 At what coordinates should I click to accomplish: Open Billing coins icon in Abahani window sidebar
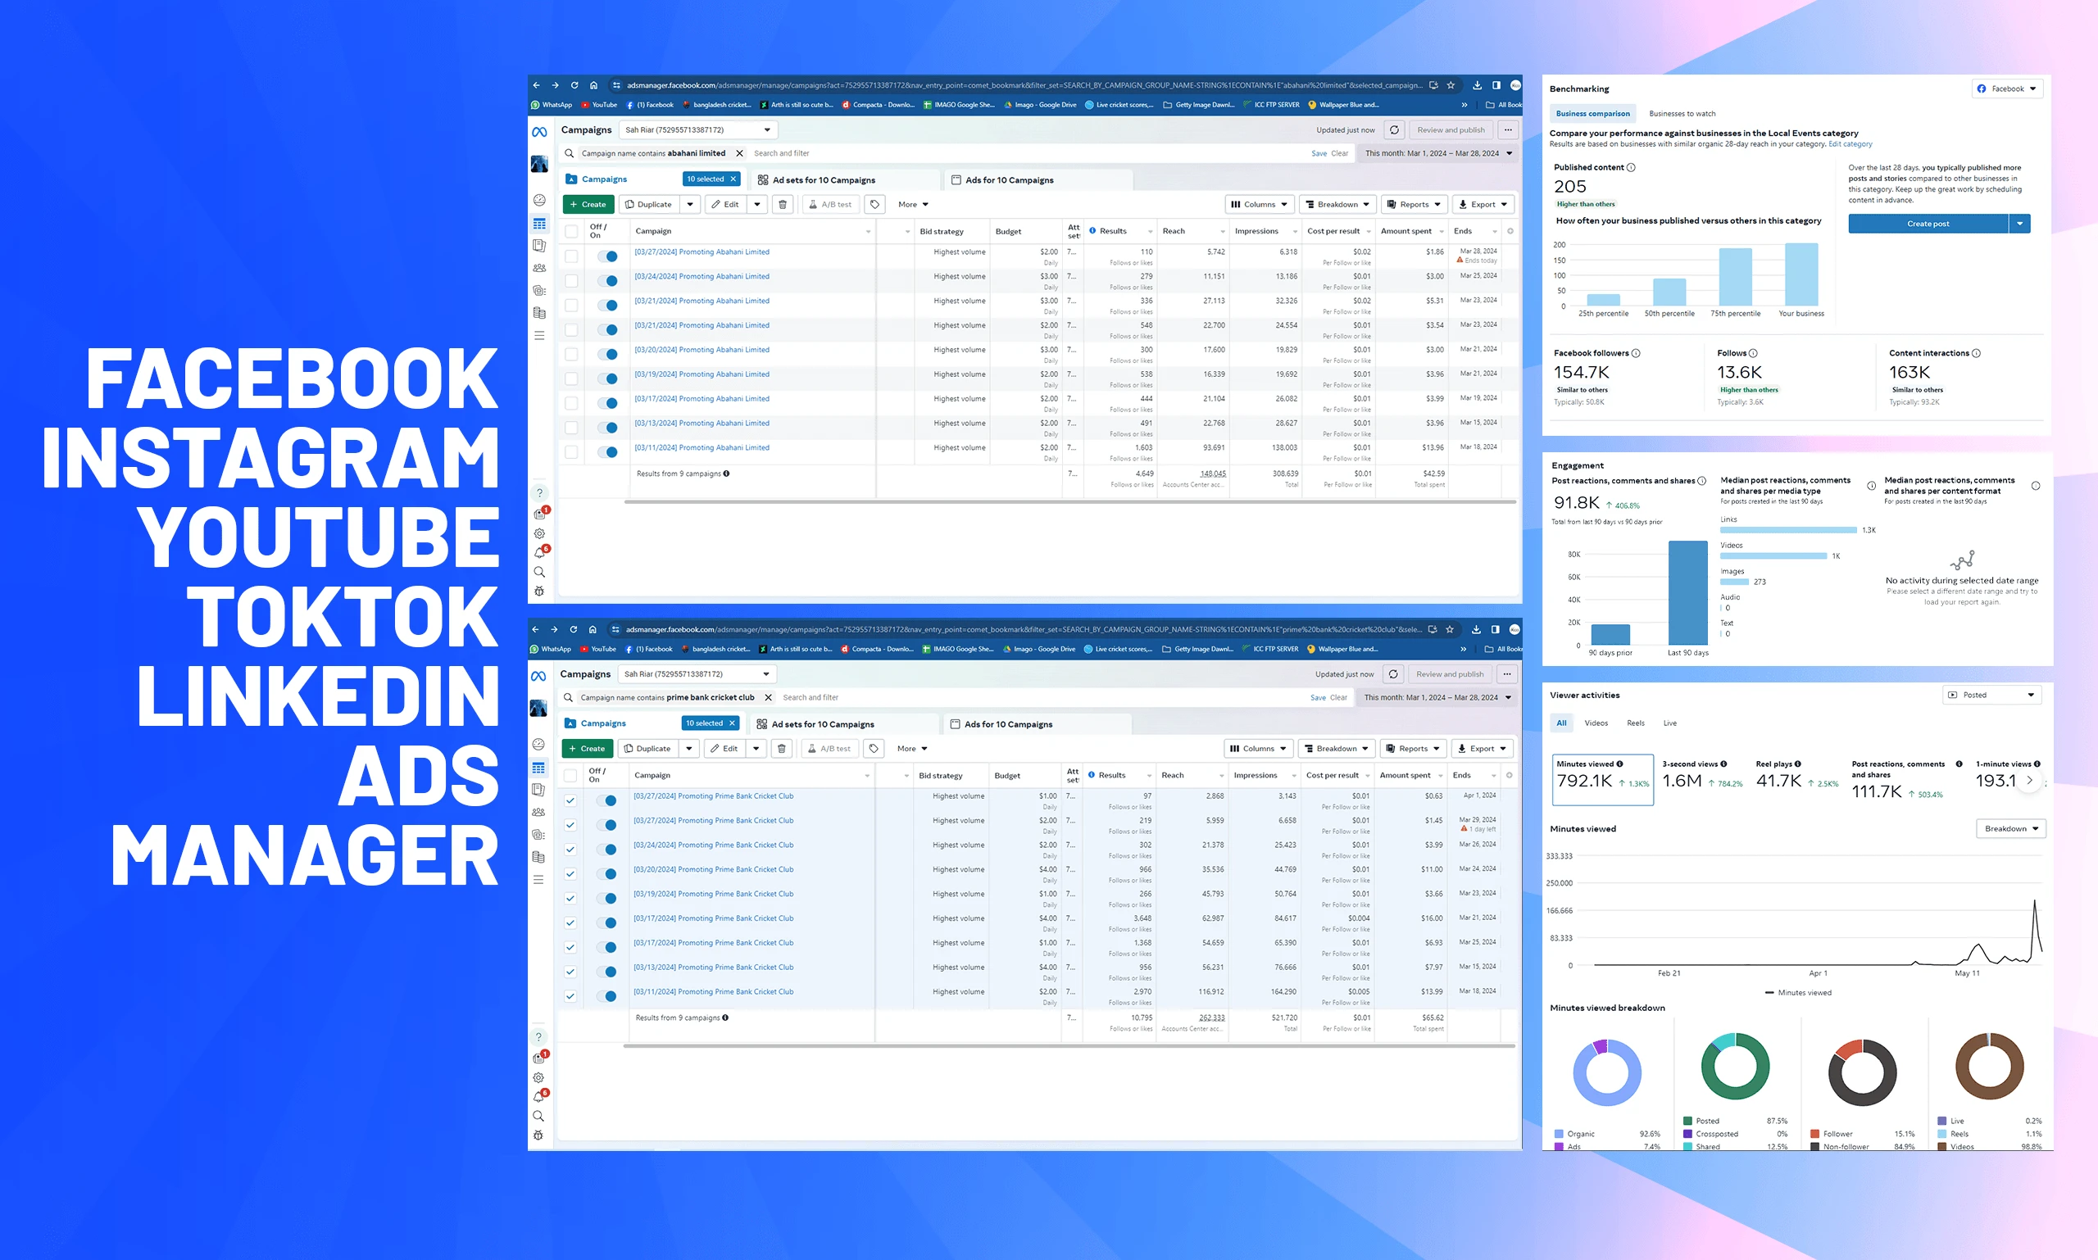pos(539,313)
